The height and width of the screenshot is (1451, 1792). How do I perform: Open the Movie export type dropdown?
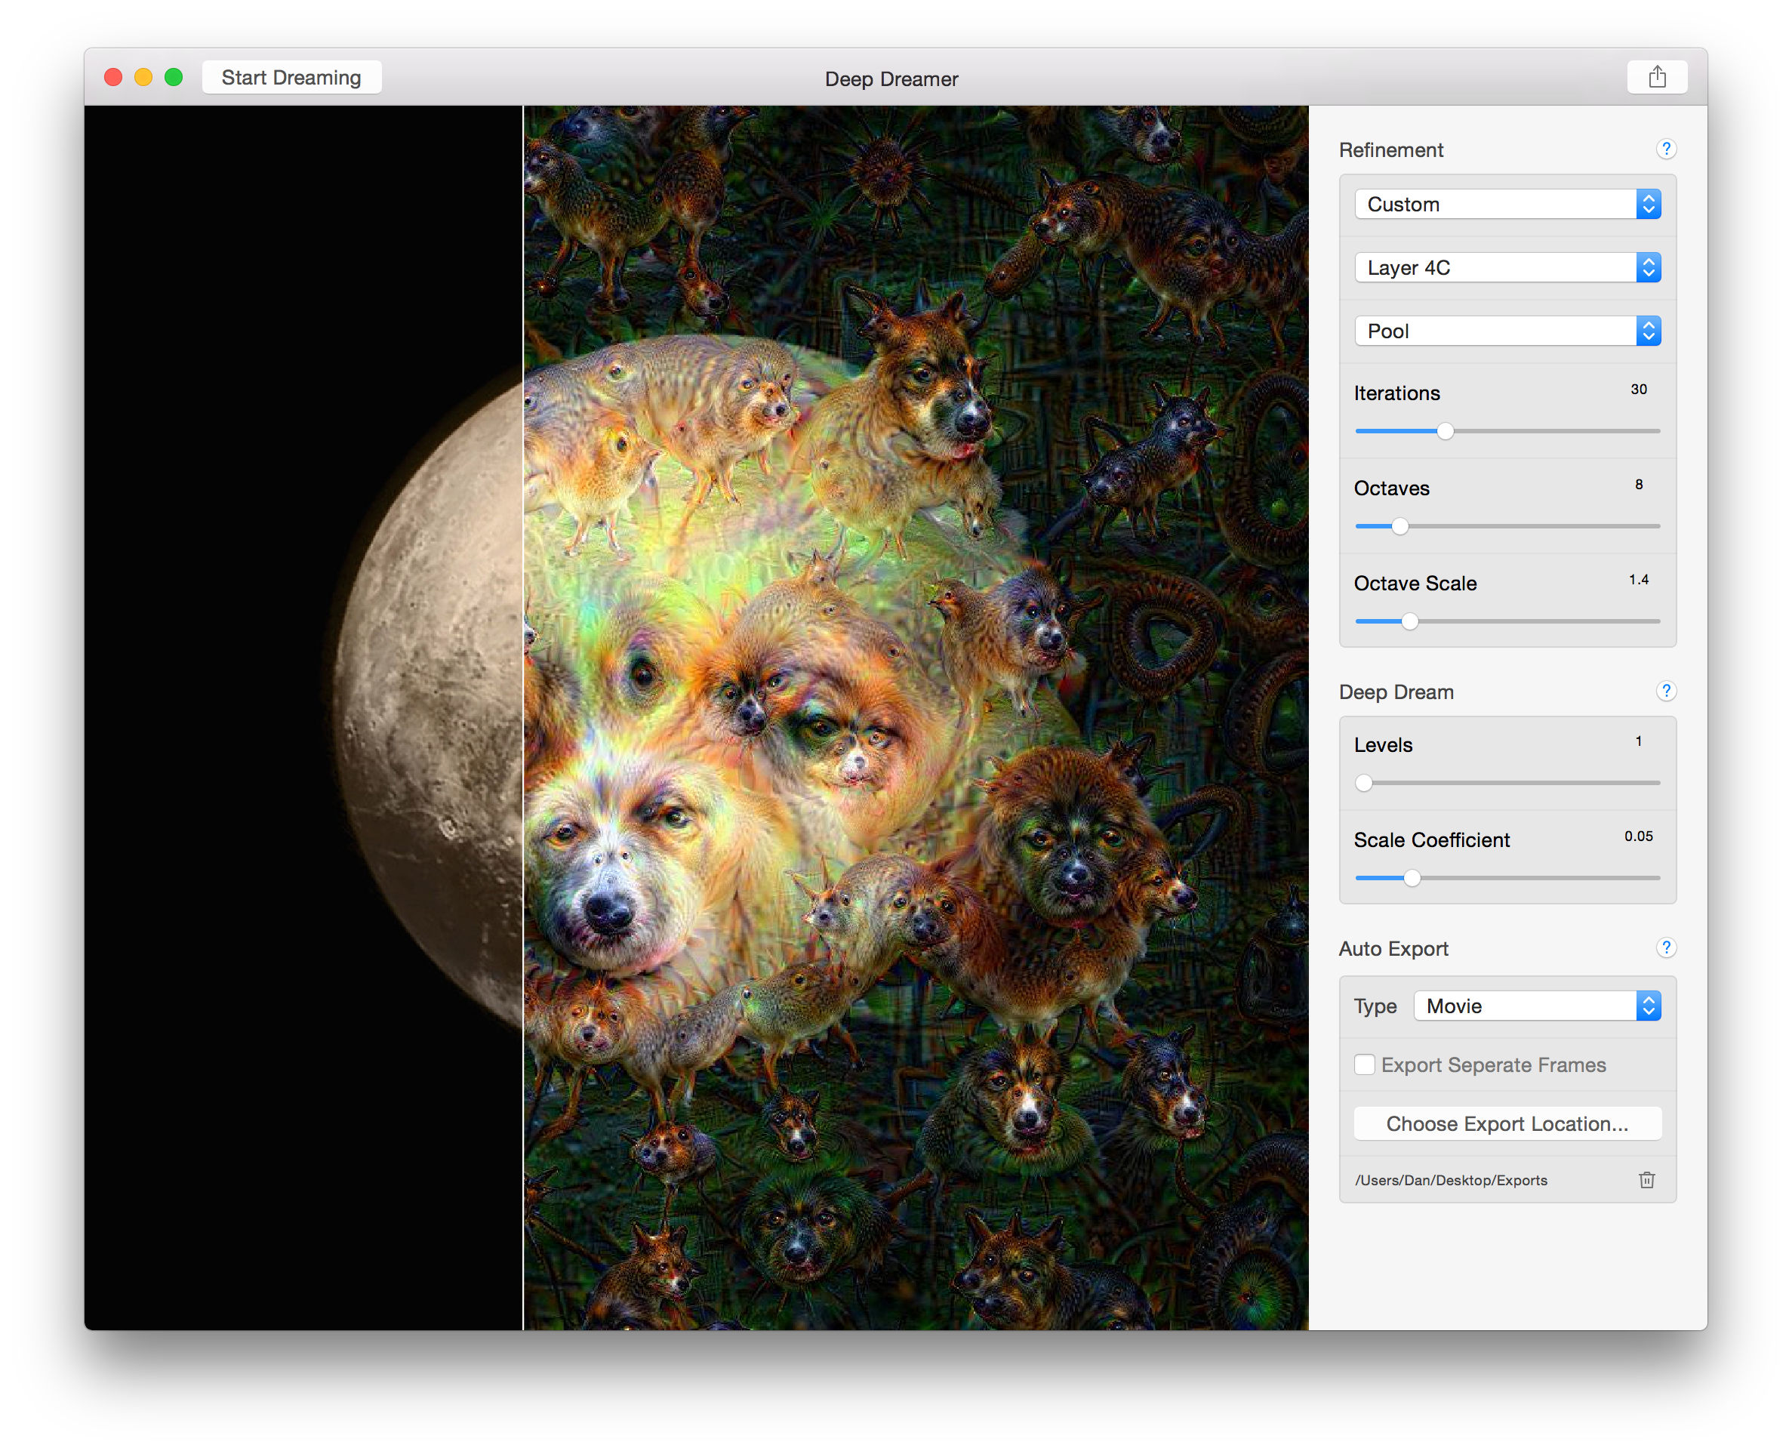tap(1536, 1006)
